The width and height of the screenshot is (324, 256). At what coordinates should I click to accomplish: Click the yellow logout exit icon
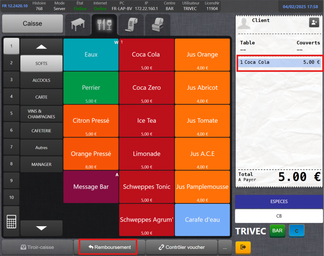coord(243,247)
